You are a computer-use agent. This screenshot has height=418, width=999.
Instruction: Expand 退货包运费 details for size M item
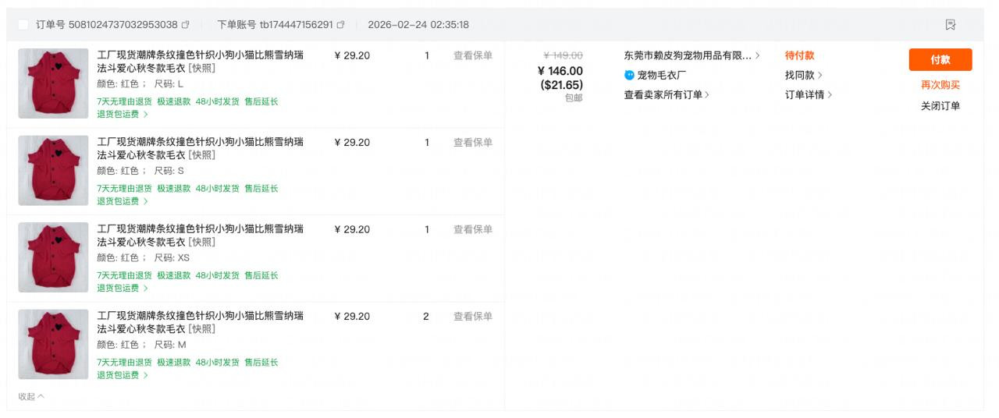click(122, 375)
